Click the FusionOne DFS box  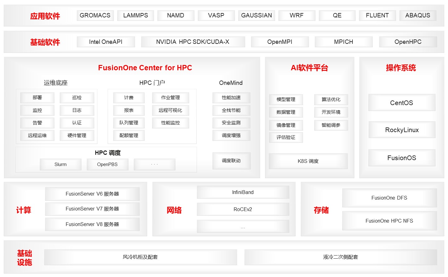tap(390, 198)
